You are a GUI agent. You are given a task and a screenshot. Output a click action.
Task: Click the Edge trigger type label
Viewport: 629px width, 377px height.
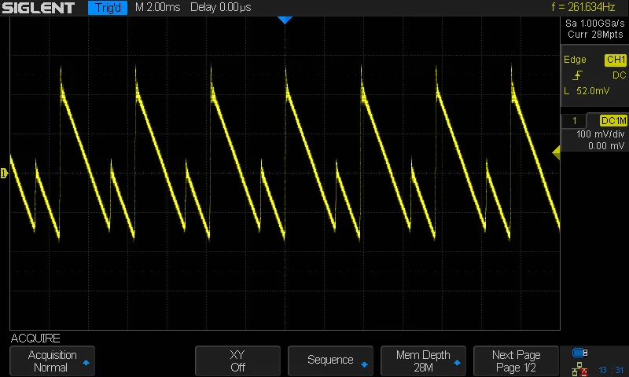tap(575, 60)
